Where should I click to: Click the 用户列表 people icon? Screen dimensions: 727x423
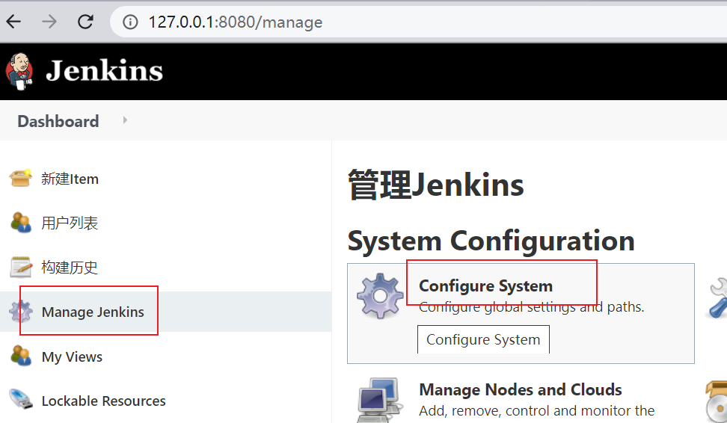pyautogui.click(x=20, y=223)
